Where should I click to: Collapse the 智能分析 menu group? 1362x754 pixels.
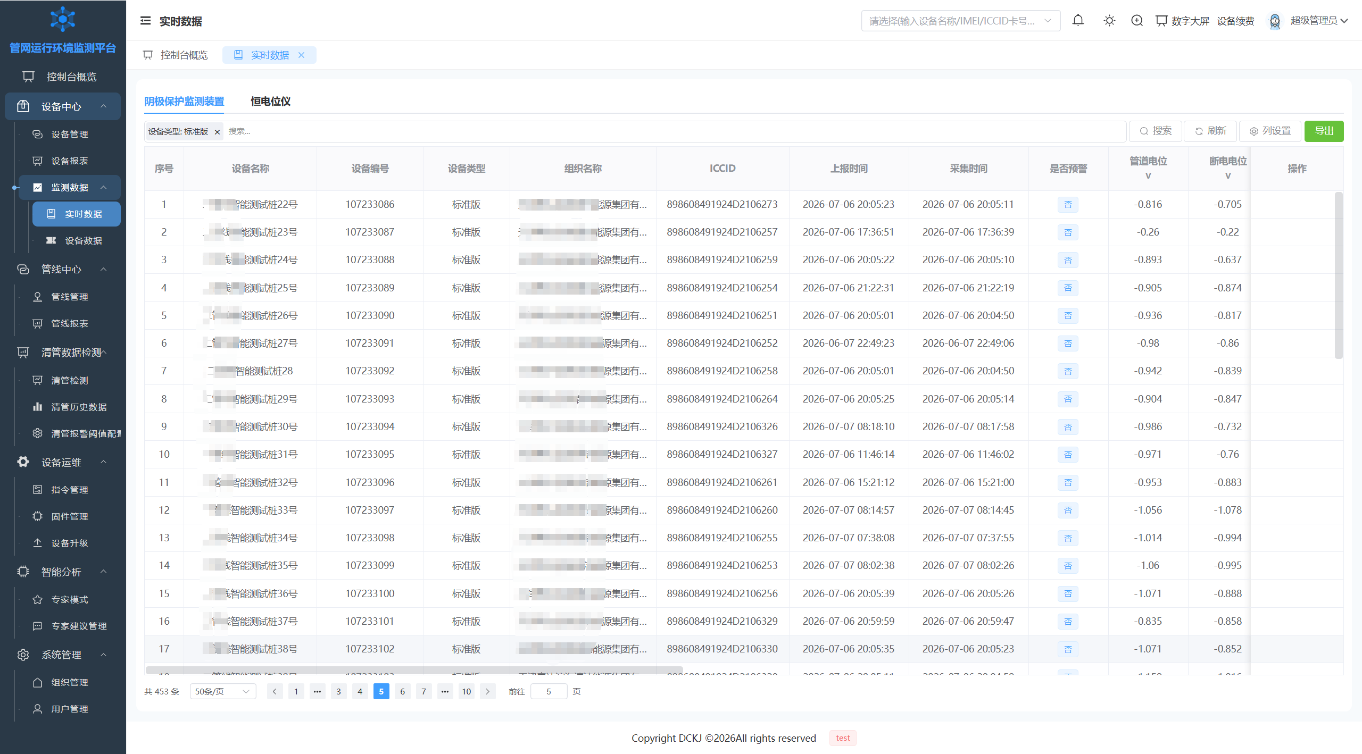click(63, 572)
